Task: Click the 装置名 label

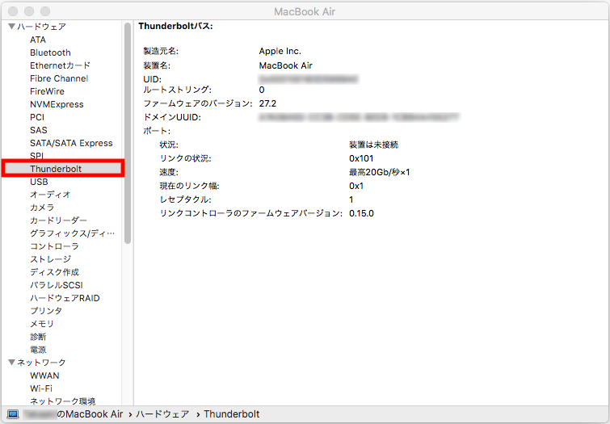Action: coord(157,65)
